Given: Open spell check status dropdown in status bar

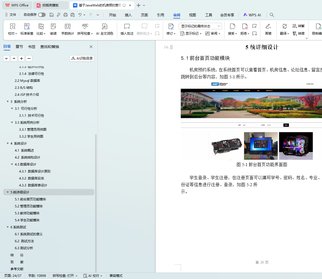Looking at the screenshot, I should pos(65,276).
